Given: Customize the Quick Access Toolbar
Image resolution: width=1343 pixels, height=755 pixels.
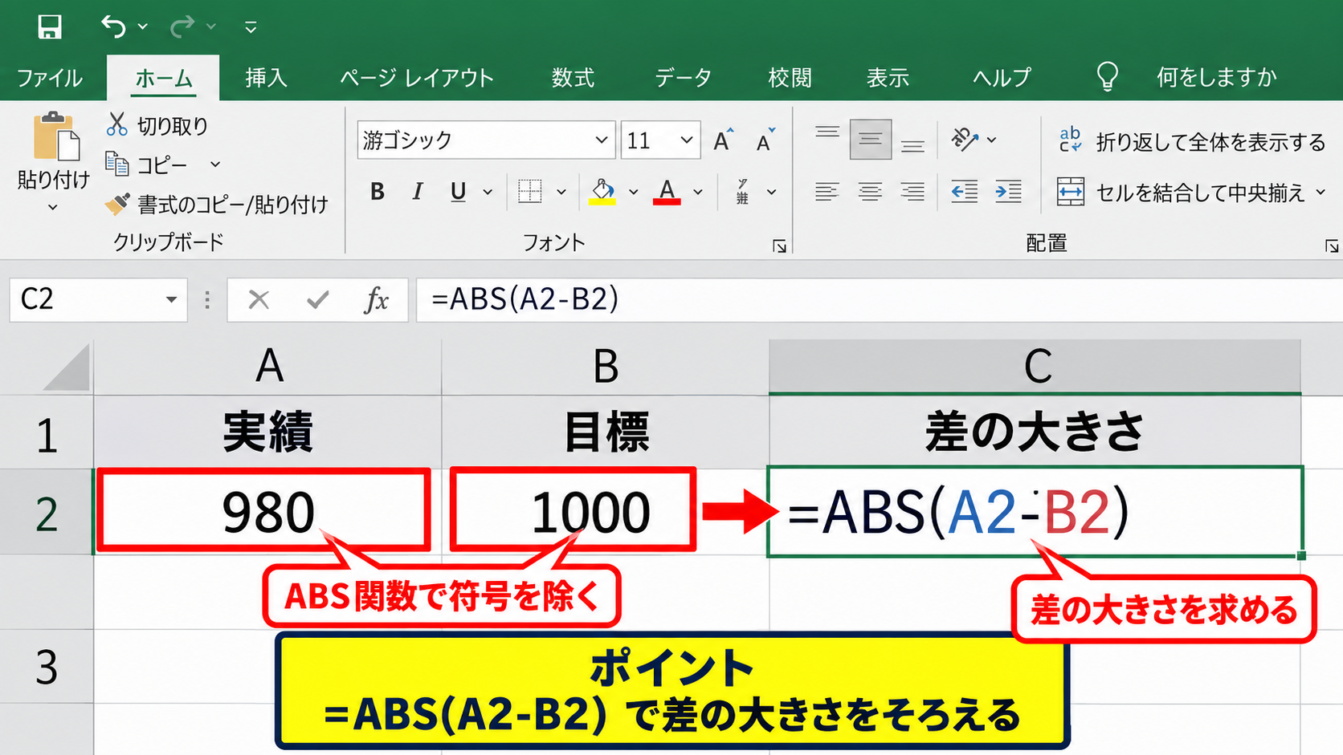Looking at the screenshot, I should pyautogui.click(x=251, y=27).
